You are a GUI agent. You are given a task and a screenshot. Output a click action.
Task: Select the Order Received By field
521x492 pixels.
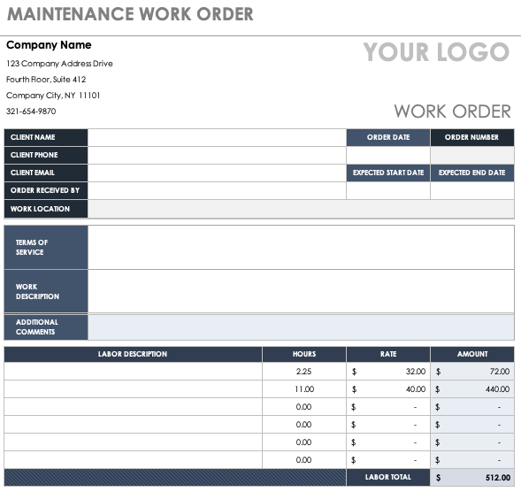pos(217,191)
